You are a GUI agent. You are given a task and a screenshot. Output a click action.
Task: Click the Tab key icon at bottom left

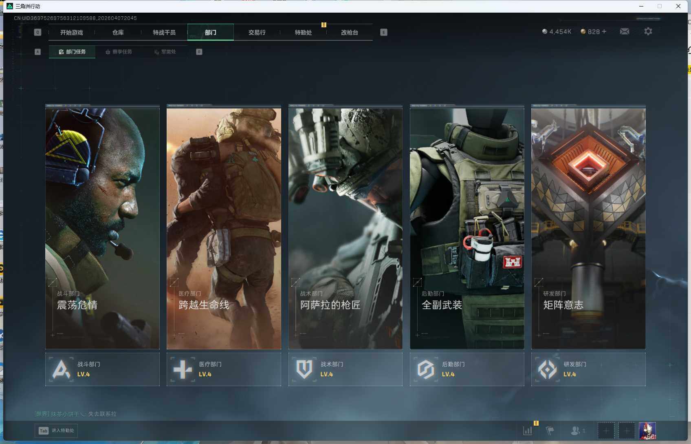coord(44,431)
